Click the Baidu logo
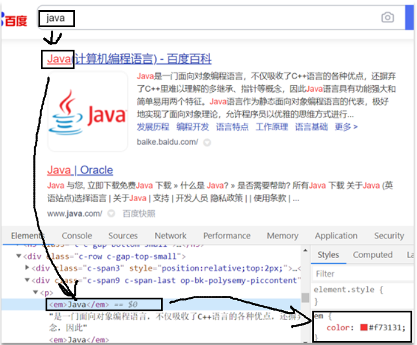The width and height of the screenshot is (417, 345). tap(14, 21)
